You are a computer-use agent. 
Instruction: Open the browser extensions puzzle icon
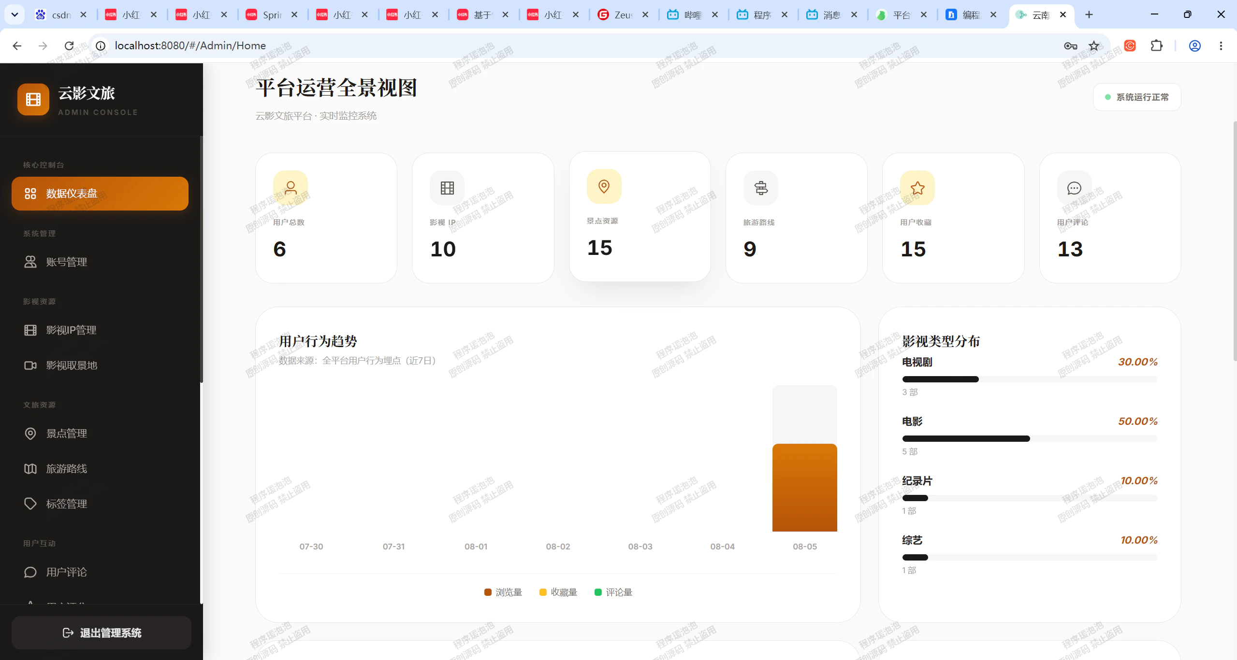[1157, 46]
